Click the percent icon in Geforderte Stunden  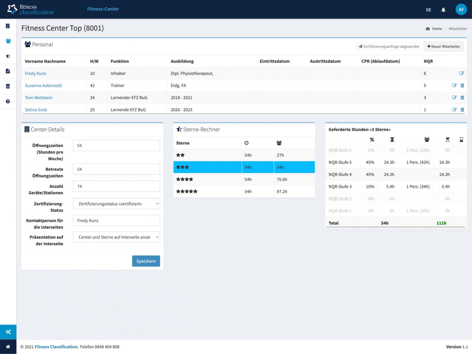pyautogui.click(x=372, y=140)
